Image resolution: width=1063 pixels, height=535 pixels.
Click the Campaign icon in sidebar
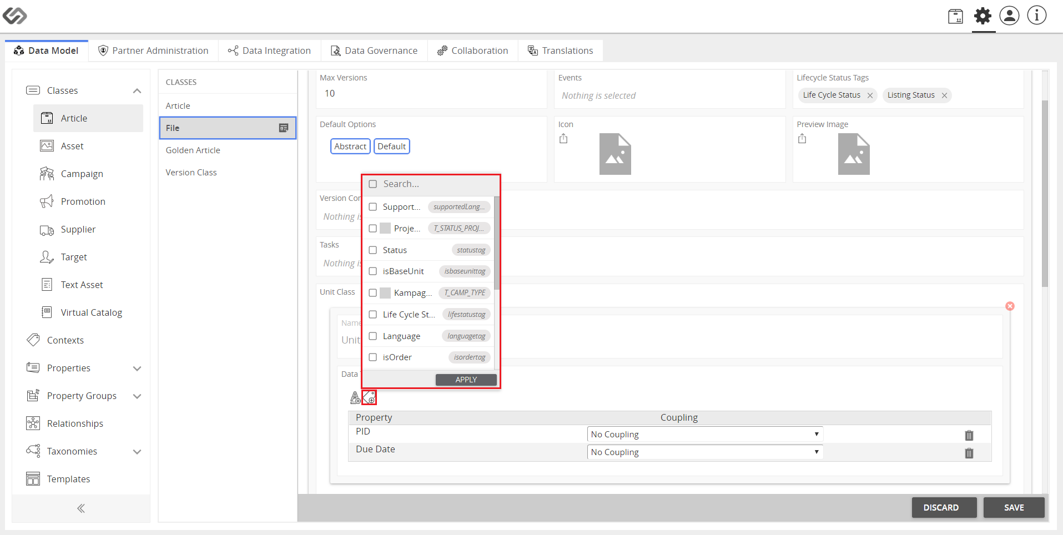47,174
